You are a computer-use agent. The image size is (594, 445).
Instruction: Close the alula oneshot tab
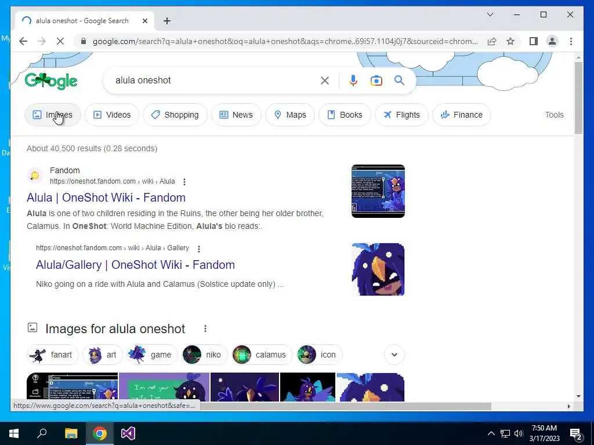[144, 21]
